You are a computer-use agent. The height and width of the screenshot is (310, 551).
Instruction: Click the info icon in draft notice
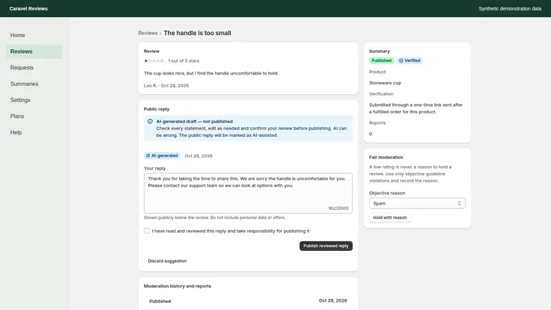click(x=150, y=121)
